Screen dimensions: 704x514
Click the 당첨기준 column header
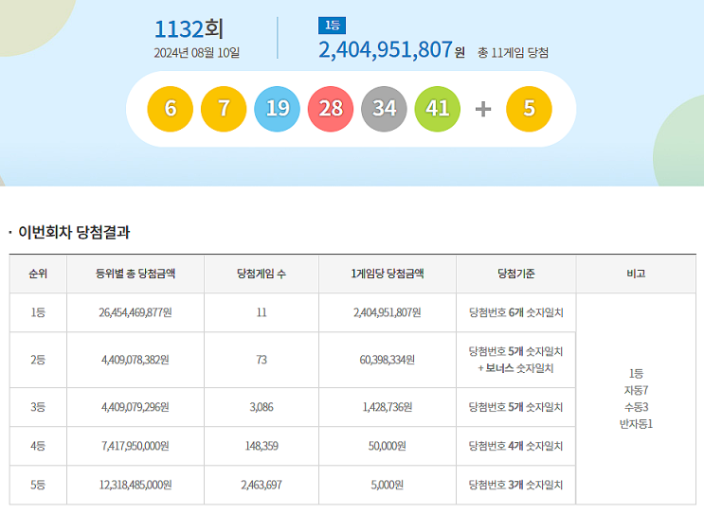[515, 274]
